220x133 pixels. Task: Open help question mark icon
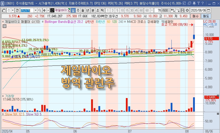click(x=203, y=3)
